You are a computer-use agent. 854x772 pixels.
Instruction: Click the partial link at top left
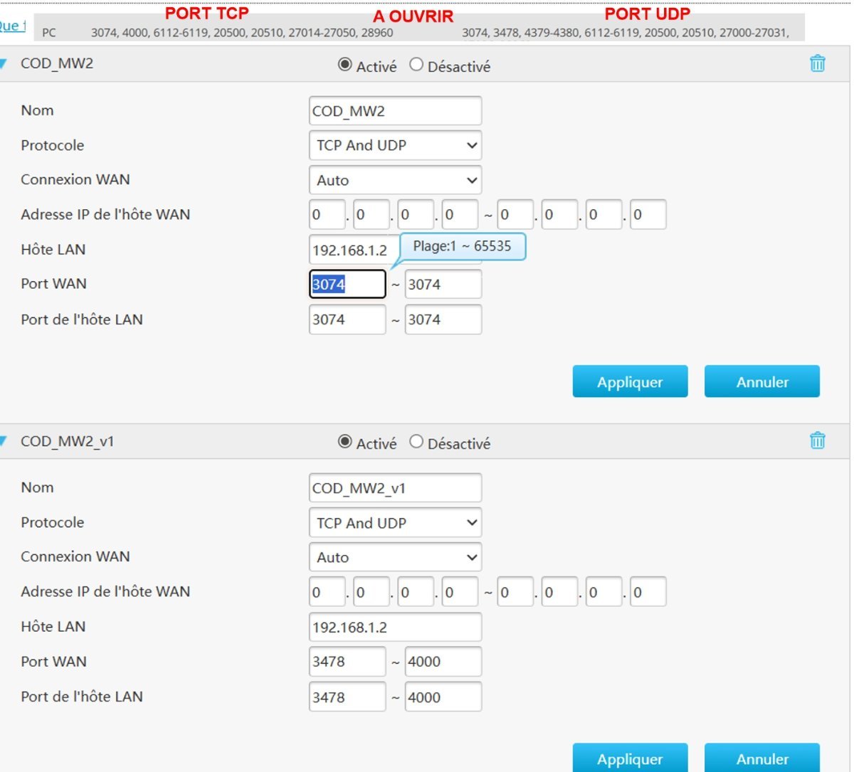(12, 26)
